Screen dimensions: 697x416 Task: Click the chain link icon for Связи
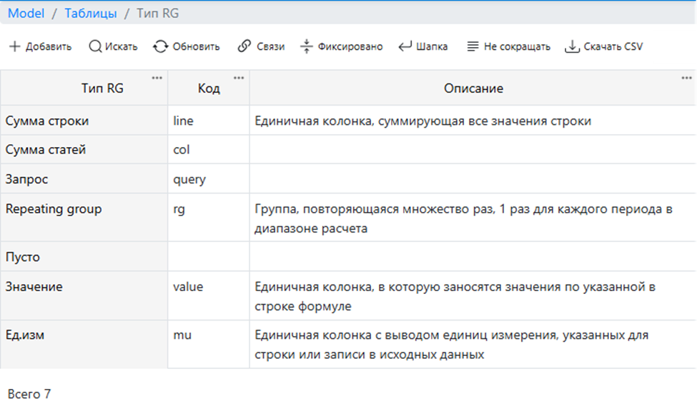coord(244,47)
